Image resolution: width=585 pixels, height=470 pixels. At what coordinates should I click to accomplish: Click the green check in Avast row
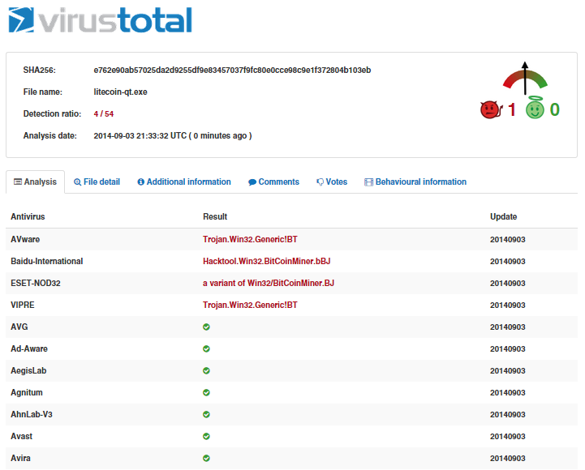click(206, 437)
